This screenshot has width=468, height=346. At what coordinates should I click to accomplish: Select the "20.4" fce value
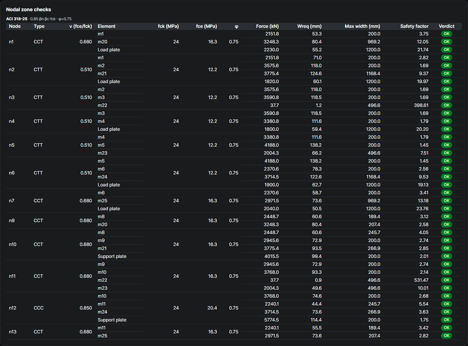(x=212, y=308)
